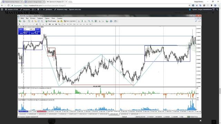
Task: Switch to D1 timeframe
Action: 84,24
